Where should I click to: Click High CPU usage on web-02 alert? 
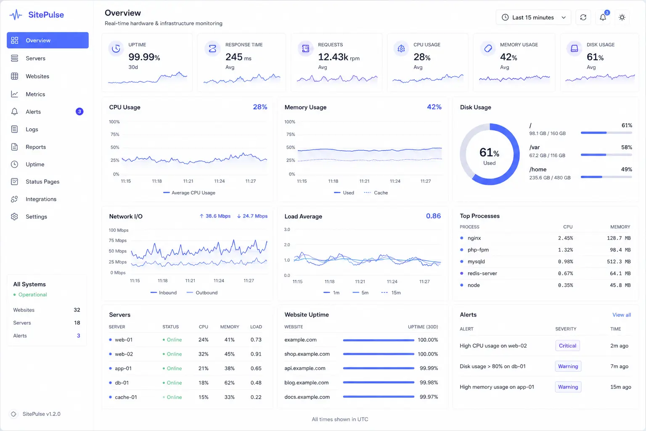click(493, 346)
